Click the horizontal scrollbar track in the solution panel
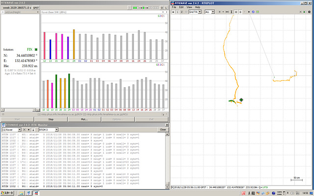 (18, 110)
